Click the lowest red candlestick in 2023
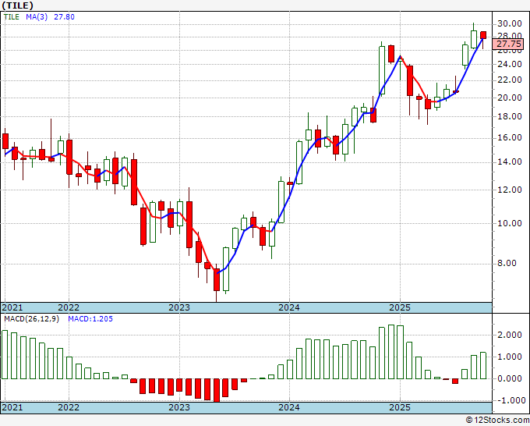Screen dimensions: 530x426 tap(217, 279)
